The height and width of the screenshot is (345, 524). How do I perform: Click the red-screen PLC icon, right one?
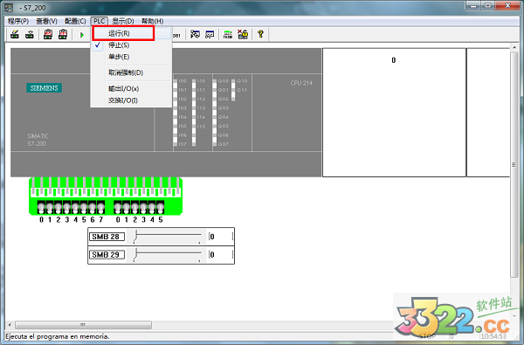(63, 34)
